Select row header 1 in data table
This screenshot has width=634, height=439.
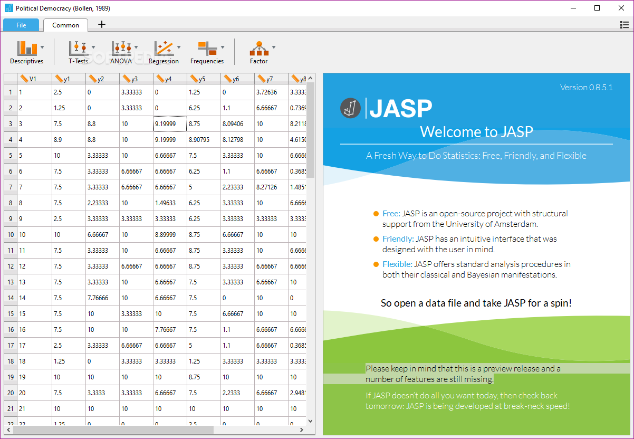(x=11, y=92)
